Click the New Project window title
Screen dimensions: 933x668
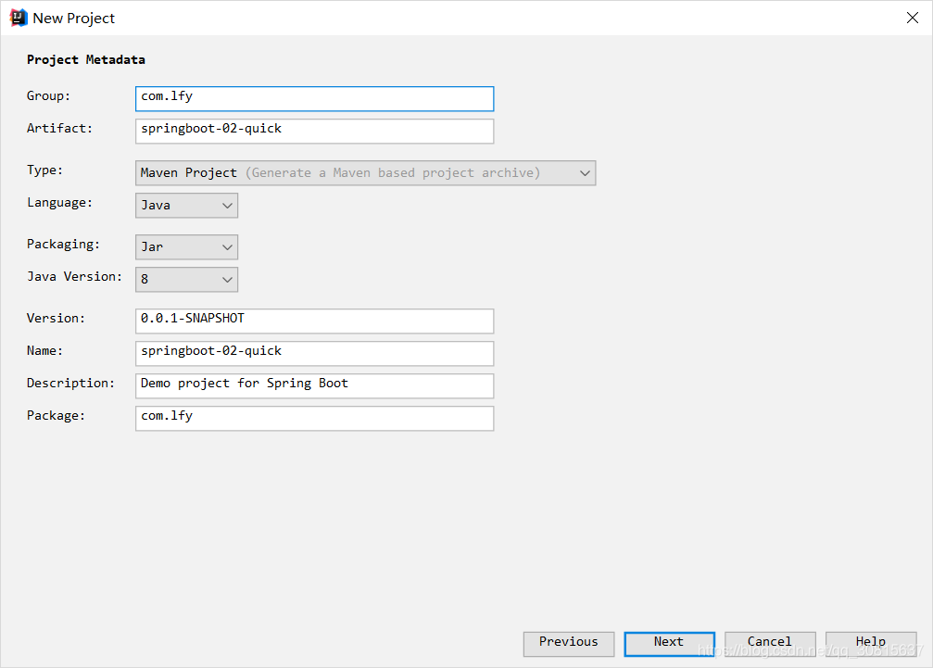[74, 19]
